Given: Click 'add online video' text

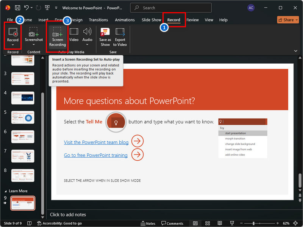Looking at the screenshot, I should click(235, 155).
